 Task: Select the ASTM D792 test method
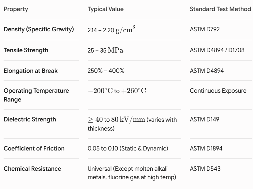[205, 29]
